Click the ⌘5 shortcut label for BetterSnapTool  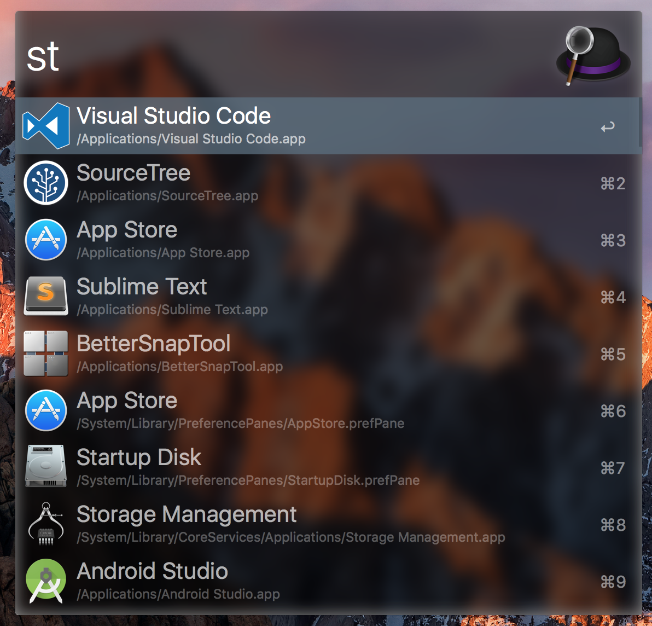(613, 355)
